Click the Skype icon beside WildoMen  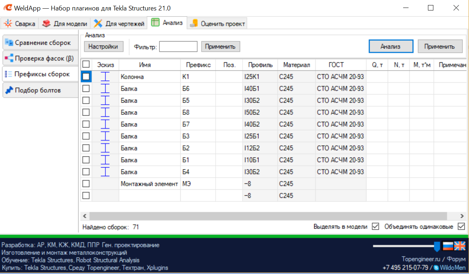[436, 268]
